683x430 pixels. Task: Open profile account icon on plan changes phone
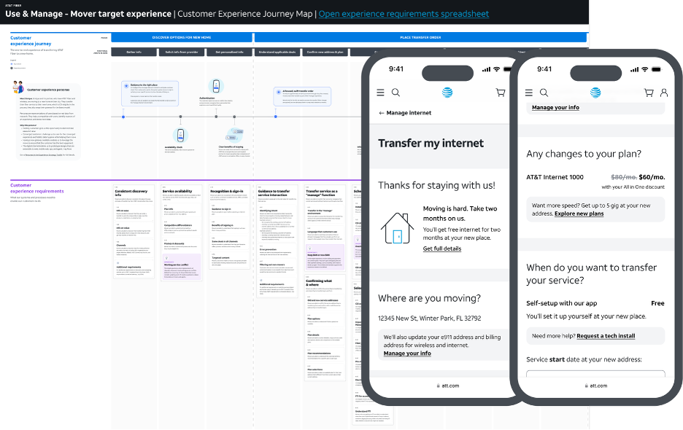tap(664, 93)
